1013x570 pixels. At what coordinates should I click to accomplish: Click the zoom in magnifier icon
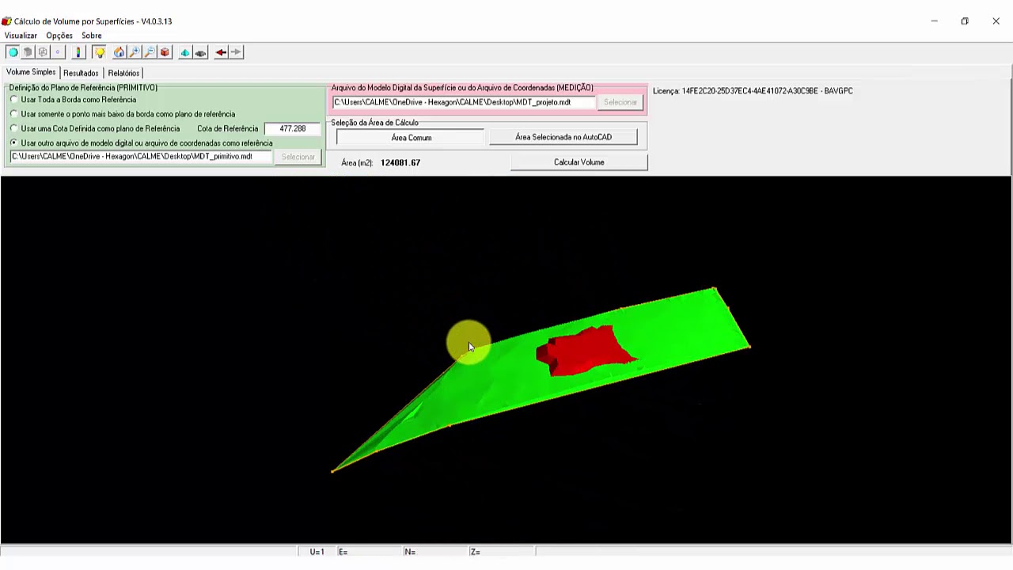point(135,52)
